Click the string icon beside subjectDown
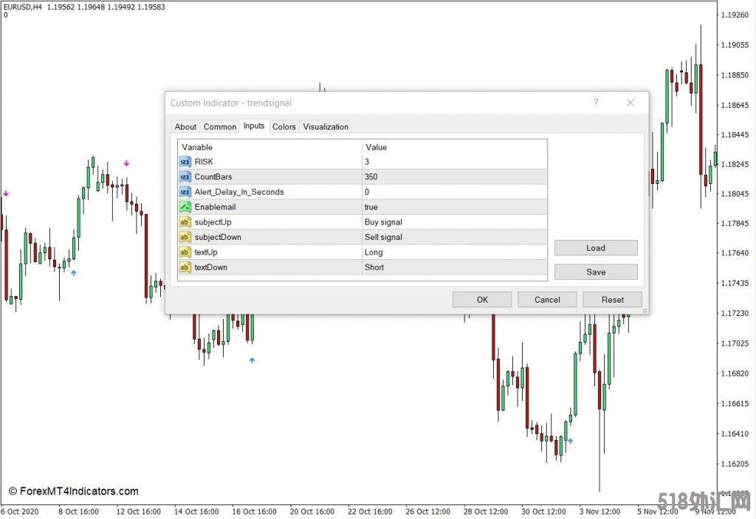 (185, 237)
